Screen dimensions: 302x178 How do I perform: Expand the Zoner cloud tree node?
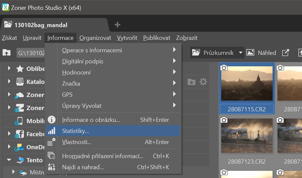9,94
